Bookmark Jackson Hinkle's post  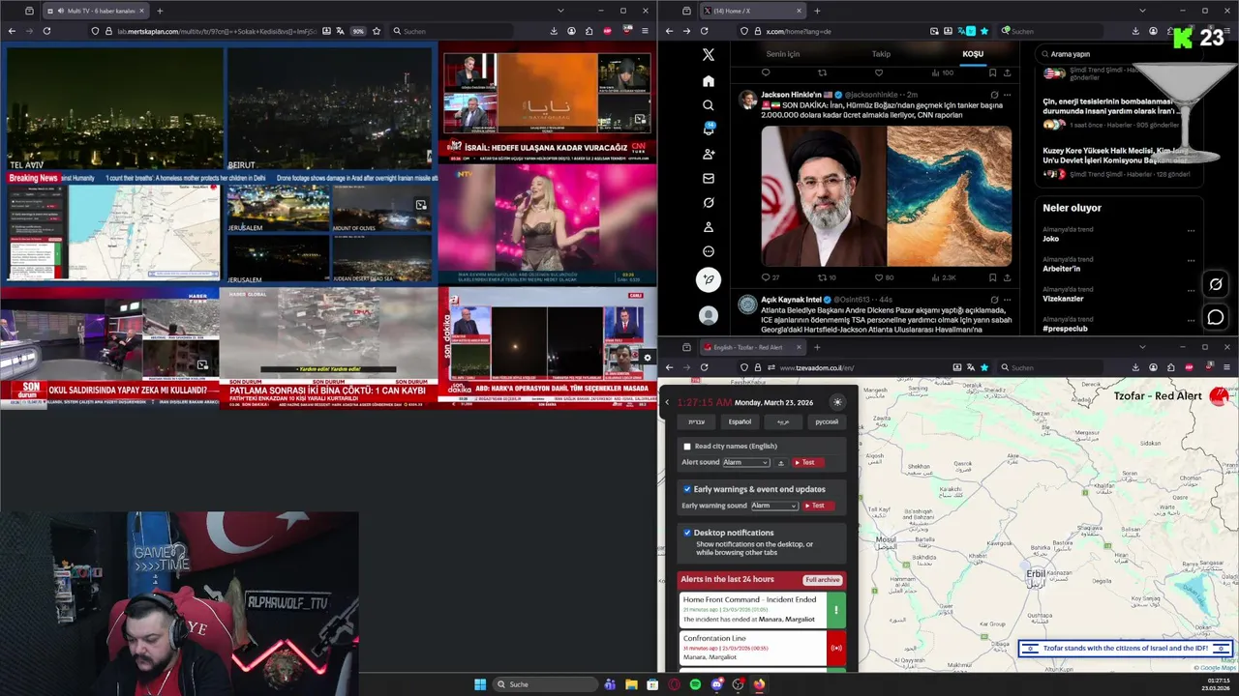click(x=992, y=277)
